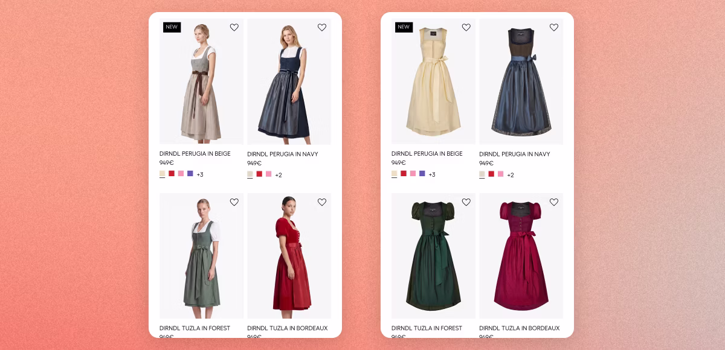Open model photo of forest green Tuzla dirndl
The image size is (725, 350).
201,256
